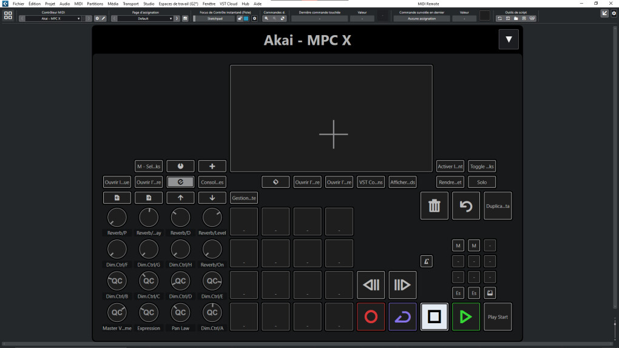Viewport: 619px width, 348px height.
Task: Click the down arrow button
Action: (212, 198)
